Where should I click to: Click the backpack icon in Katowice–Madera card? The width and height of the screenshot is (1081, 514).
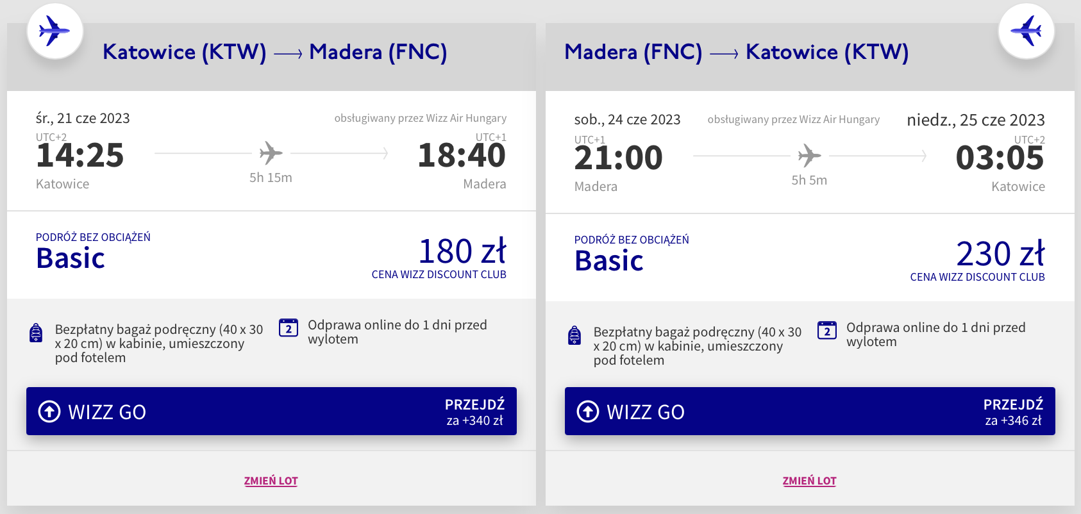coord(37,333)
